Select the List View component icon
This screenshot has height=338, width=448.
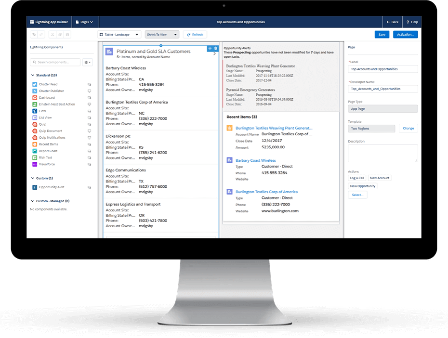35,117
